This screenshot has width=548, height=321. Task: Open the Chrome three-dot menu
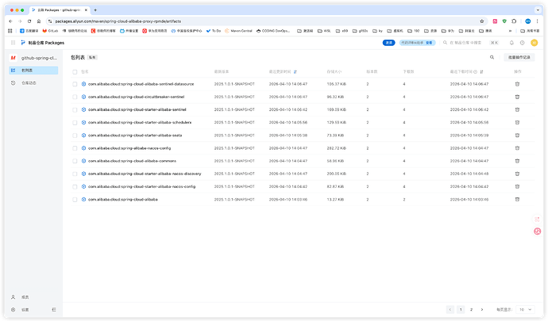(537, 21)
